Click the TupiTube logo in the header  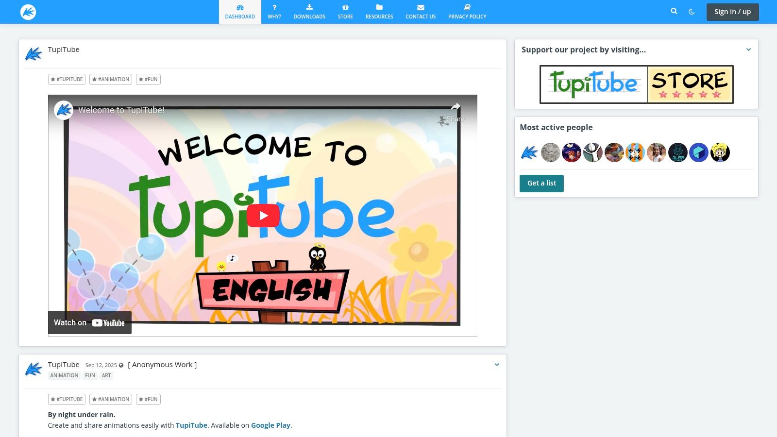tap(28, 12)
